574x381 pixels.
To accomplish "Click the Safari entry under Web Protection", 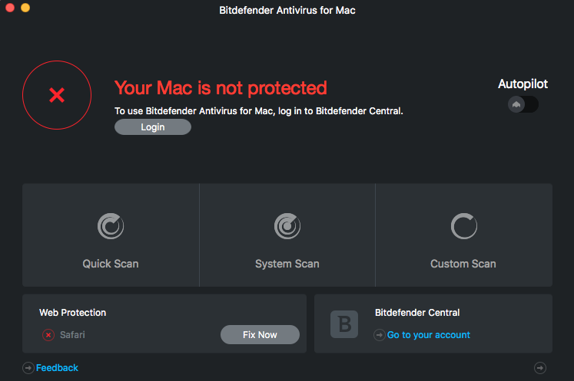I will tap(72, 335).
